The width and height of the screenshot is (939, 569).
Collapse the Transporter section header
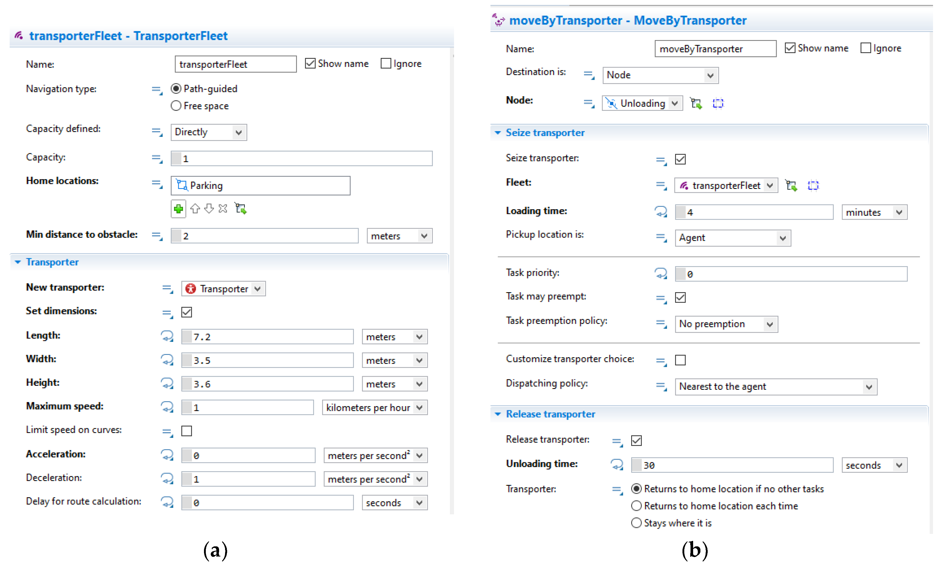point(18,262)
